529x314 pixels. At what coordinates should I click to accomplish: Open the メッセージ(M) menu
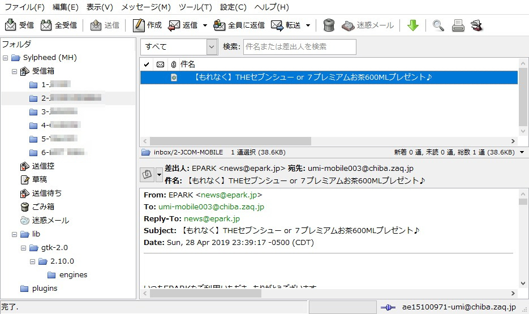[x=145, y=7]
